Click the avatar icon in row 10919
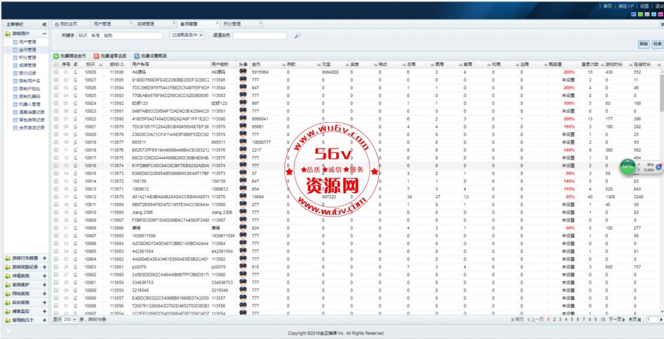664x339 pixels. [243, 142]
